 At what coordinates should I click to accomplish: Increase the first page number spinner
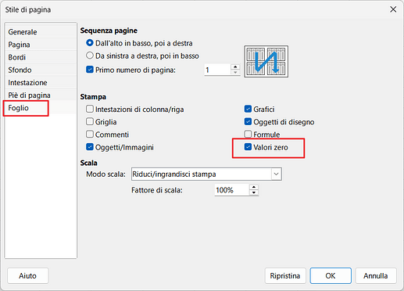[x=235, y=67]
